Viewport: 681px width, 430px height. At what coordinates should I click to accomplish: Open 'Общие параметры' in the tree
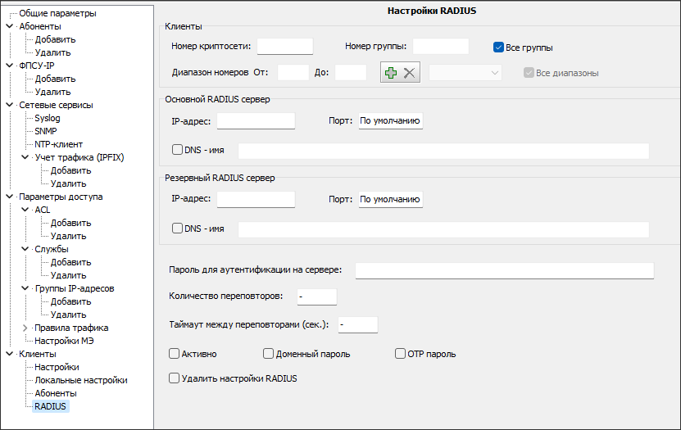pyautogui.click(x=57, y=13)
